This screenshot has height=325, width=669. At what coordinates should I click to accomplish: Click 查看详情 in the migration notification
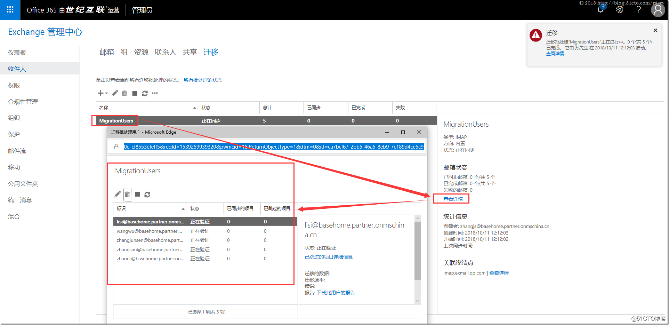[x=555, y=54]
